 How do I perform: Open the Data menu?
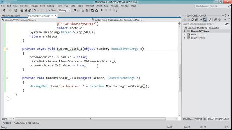pos(73,6)
